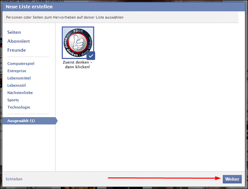
Task: Choose the Lebensstil filter
Action: [16, 85]
